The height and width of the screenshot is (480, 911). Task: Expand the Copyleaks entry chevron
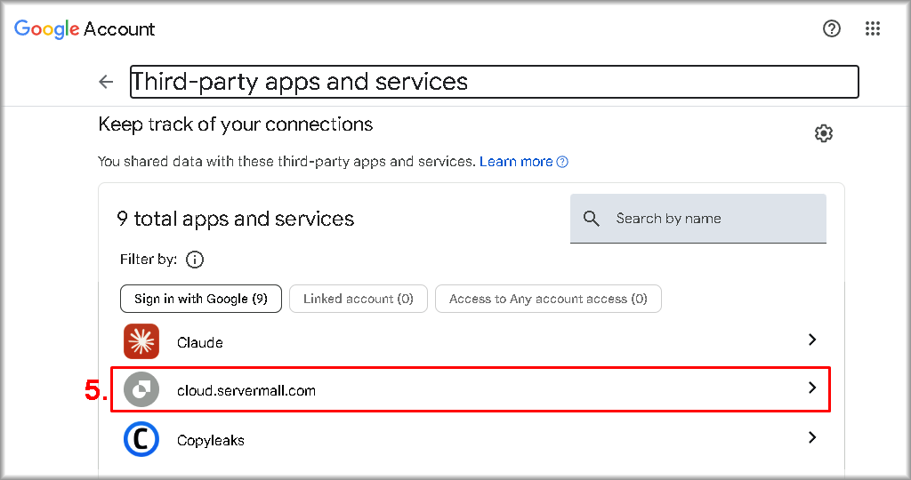810,437
